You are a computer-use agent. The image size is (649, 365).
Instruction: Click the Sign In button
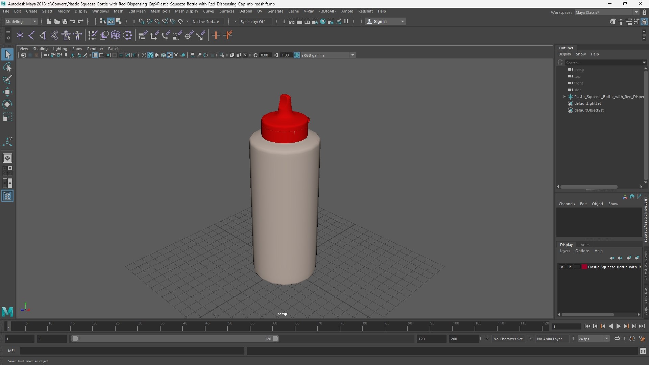[x=385, y=21]
